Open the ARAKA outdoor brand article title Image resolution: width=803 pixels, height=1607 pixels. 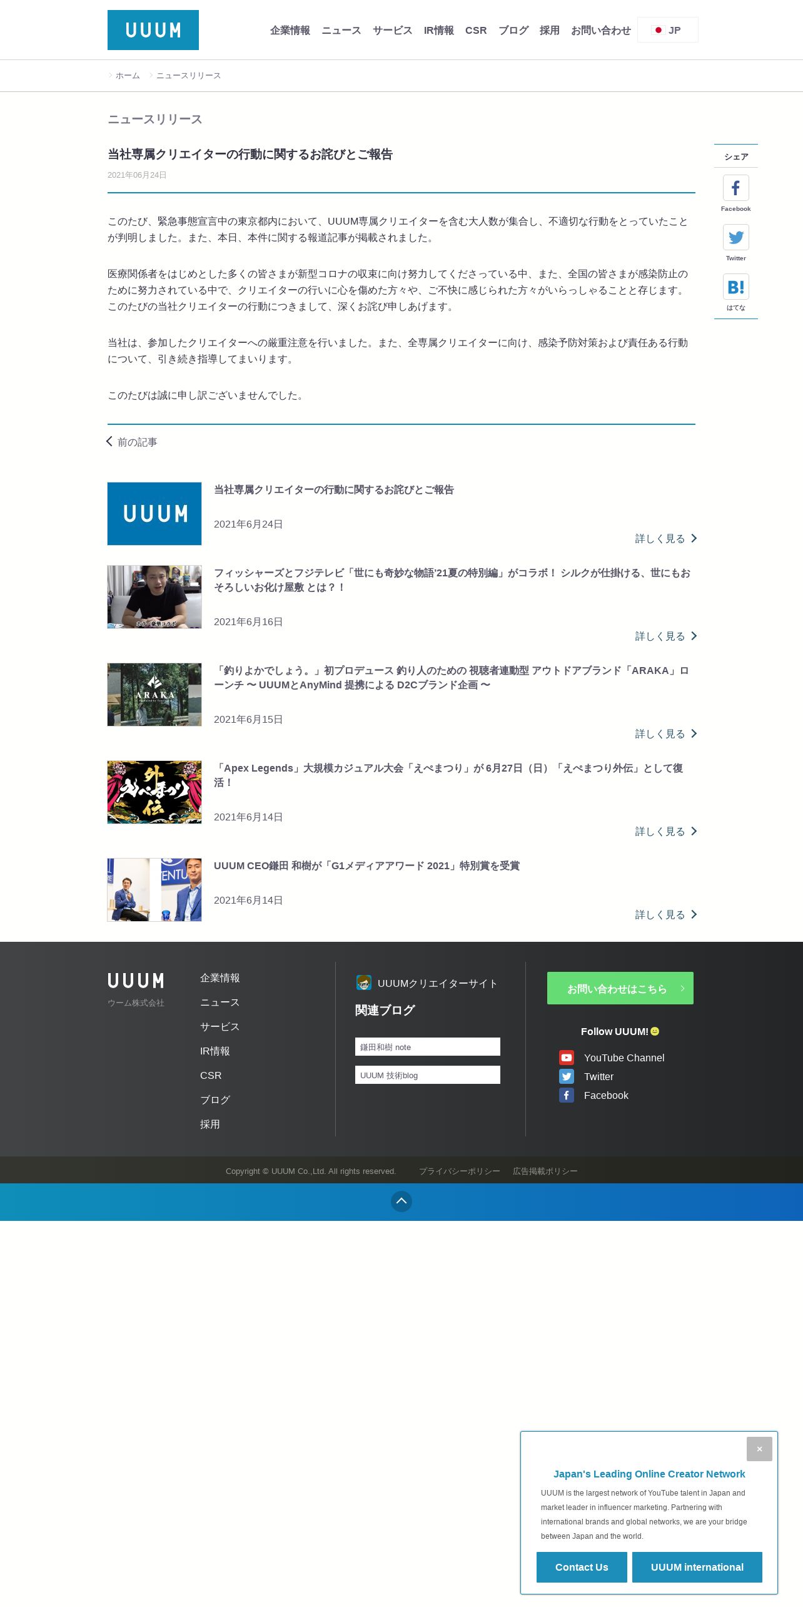click(x=452, y=678)
